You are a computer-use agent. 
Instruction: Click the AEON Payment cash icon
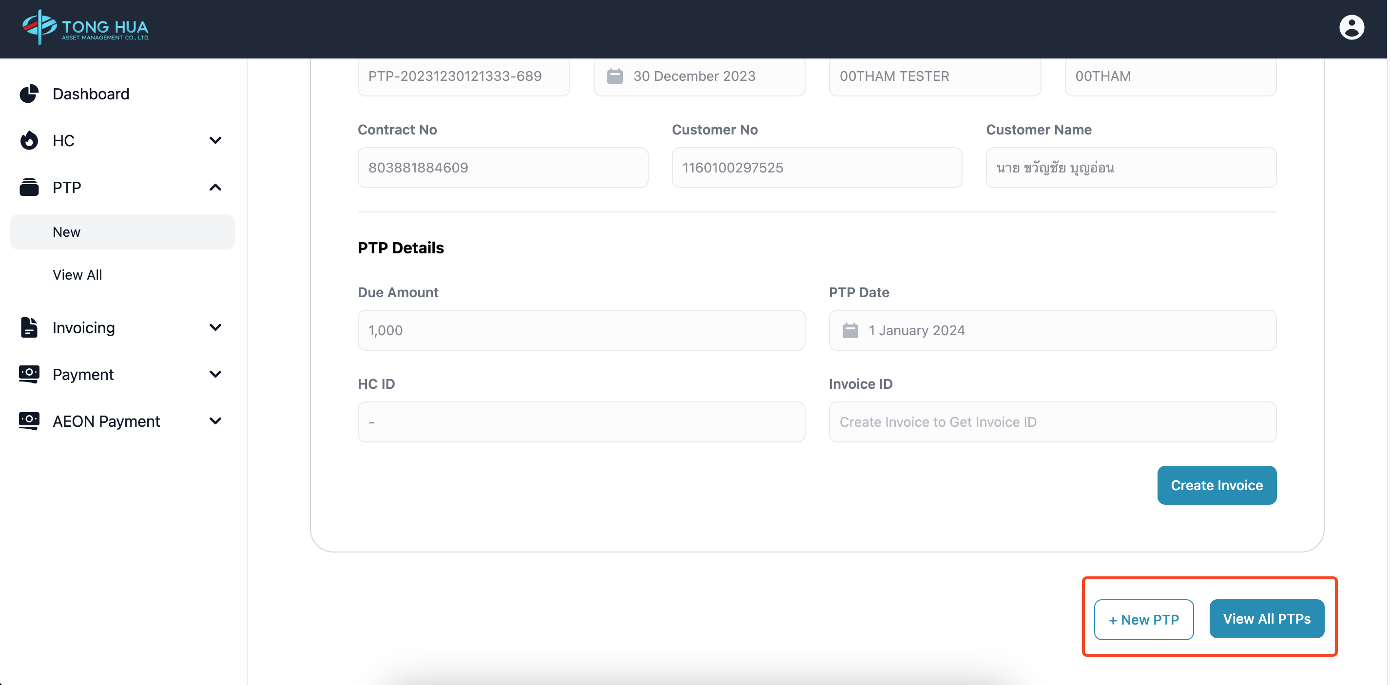[x=29, y=421]
